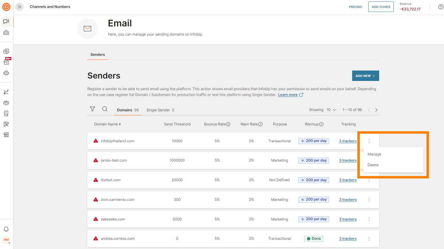
Task: Open three-dot menu for zekezeke.com
Action: 369,219
